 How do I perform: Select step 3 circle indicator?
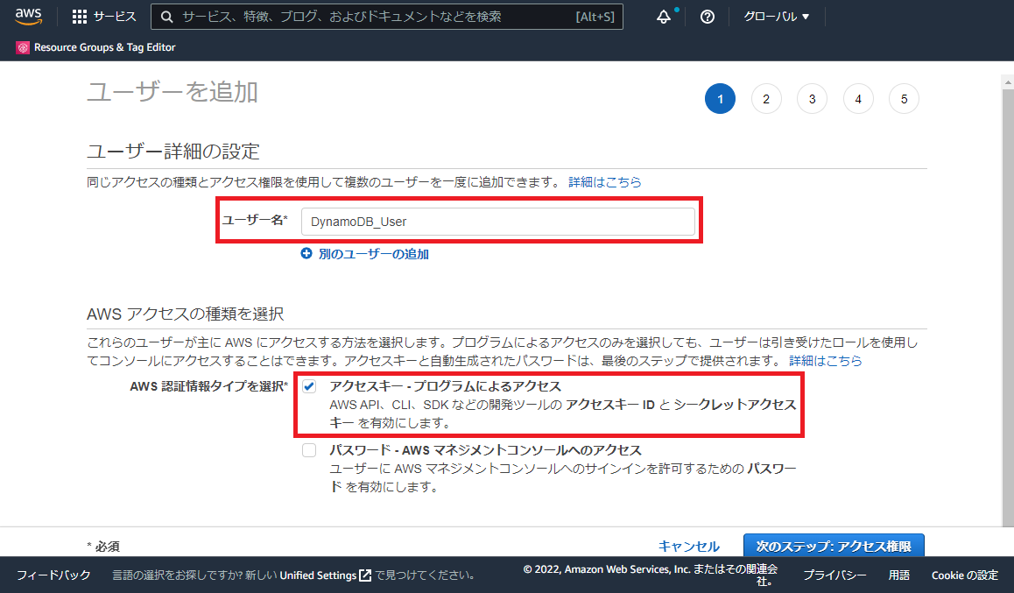pos(812,99)
